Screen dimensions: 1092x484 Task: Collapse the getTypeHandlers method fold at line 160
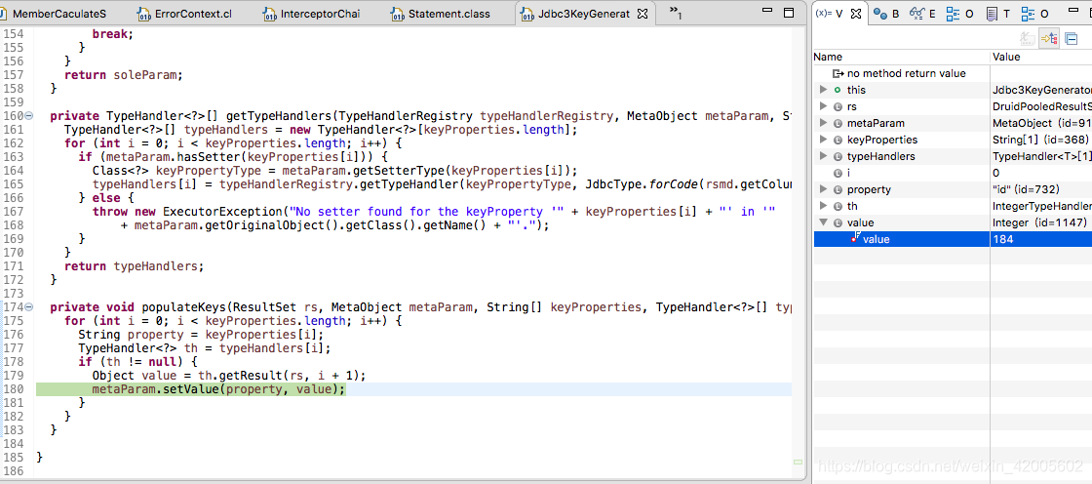click(x=28, y=116)
